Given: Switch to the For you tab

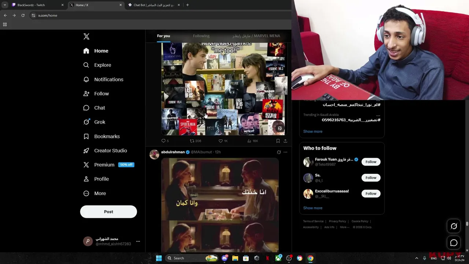Looking at the screenshot, I should click(163, 36).
